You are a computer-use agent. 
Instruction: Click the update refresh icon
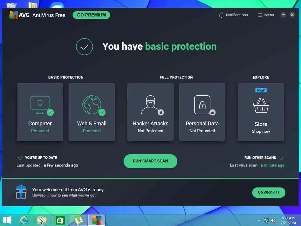20,158
